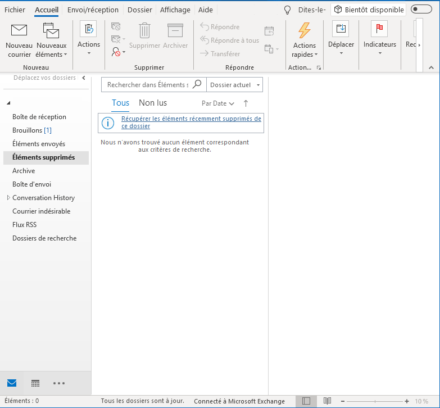Open the Déplacer dropdown

point(341,38)
